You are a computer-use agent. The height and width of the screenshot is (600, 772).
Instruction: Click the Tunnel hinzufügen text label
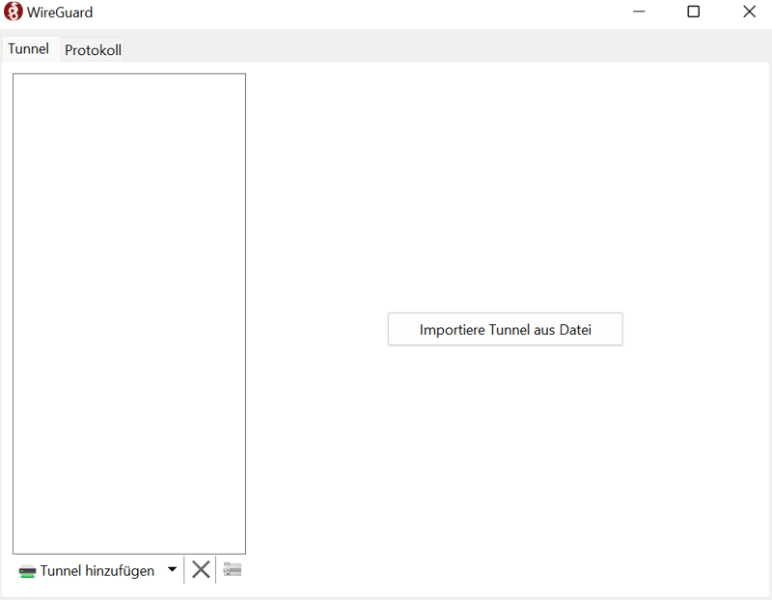click(96, 571)
